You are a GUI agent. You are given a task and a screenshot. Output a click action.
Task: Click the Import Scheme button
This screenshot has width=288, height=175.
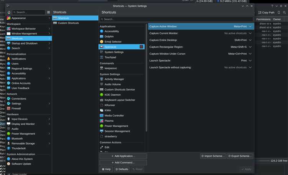213,156
